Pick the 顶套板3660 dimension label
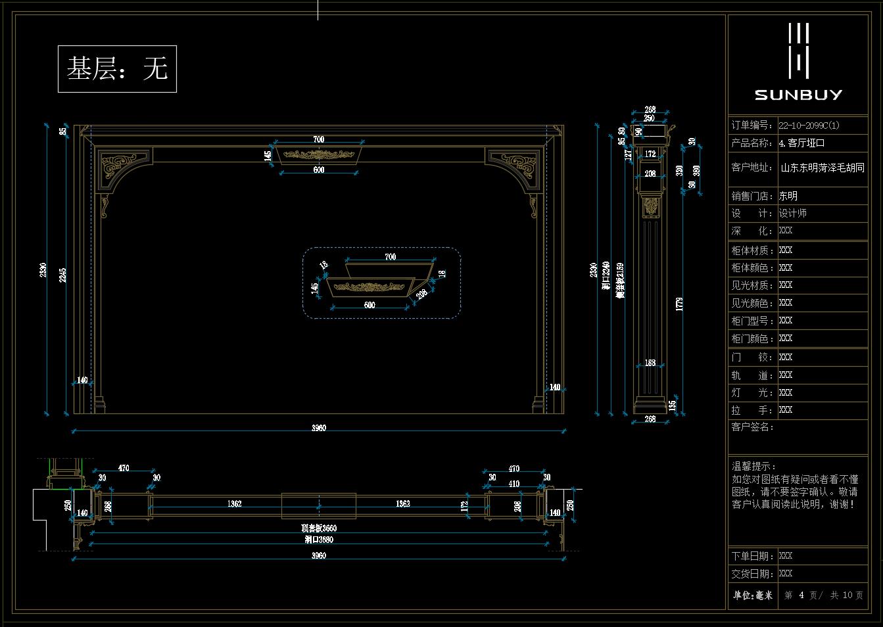The height and width of the screenshot is (627, 883). pos(319,528)
